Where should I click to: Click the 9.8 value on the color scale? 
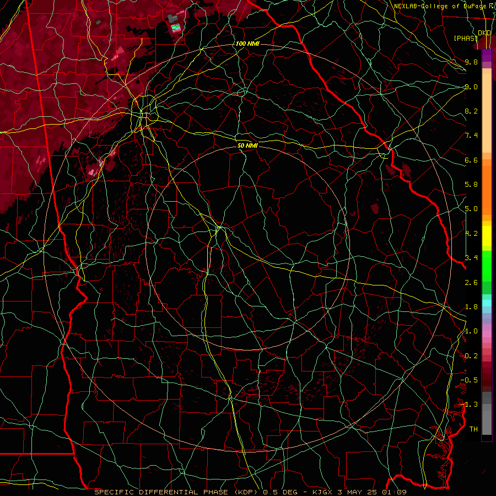pyautogui.click(x=471, y=62)
